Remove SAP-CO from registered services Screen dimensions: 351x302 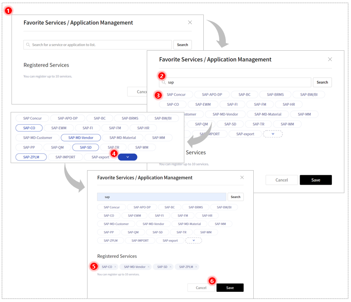click(x=115, y=267)
